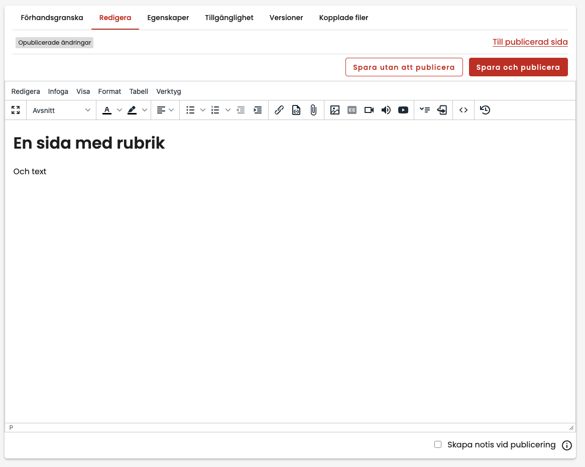Click the increase indent icon
The image size is (585, 467).
click(x=258, y=110)
